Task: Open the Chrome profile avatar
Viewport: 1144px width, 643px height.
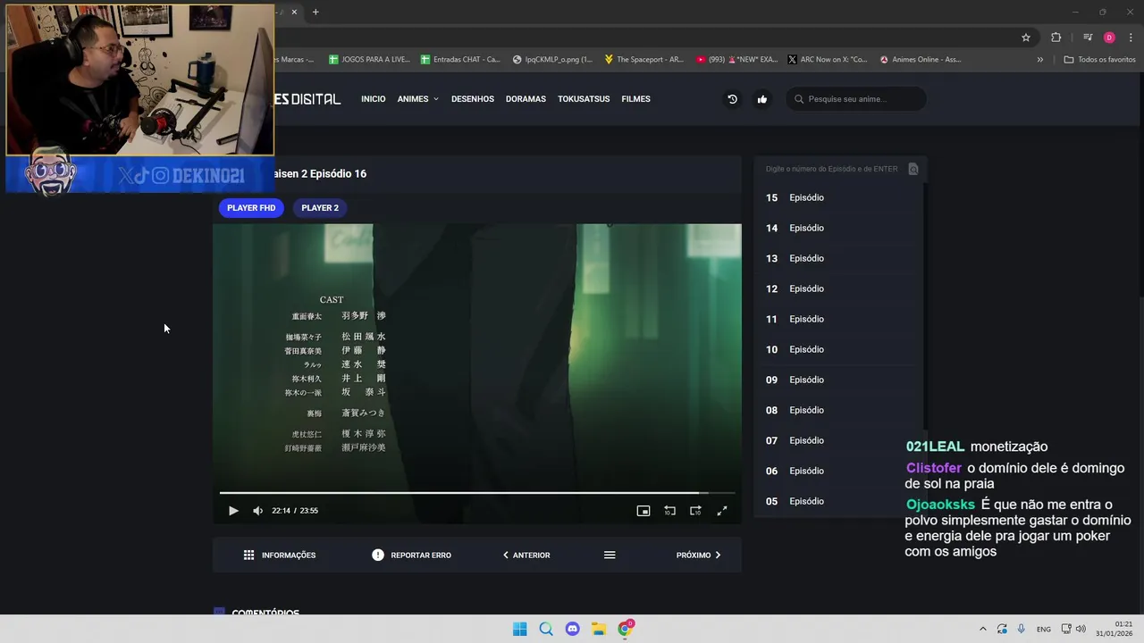Action: pos(1109,38)
